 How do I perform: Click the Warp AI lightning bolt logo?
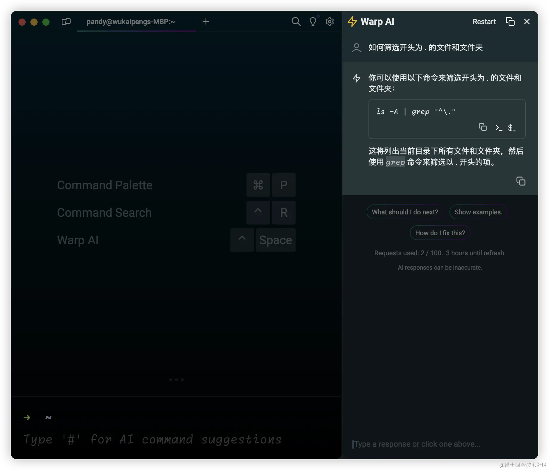tap(352, 21)
